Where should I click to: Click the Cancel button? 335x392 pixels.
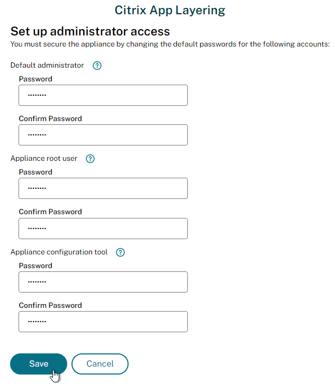coord(100,364)
